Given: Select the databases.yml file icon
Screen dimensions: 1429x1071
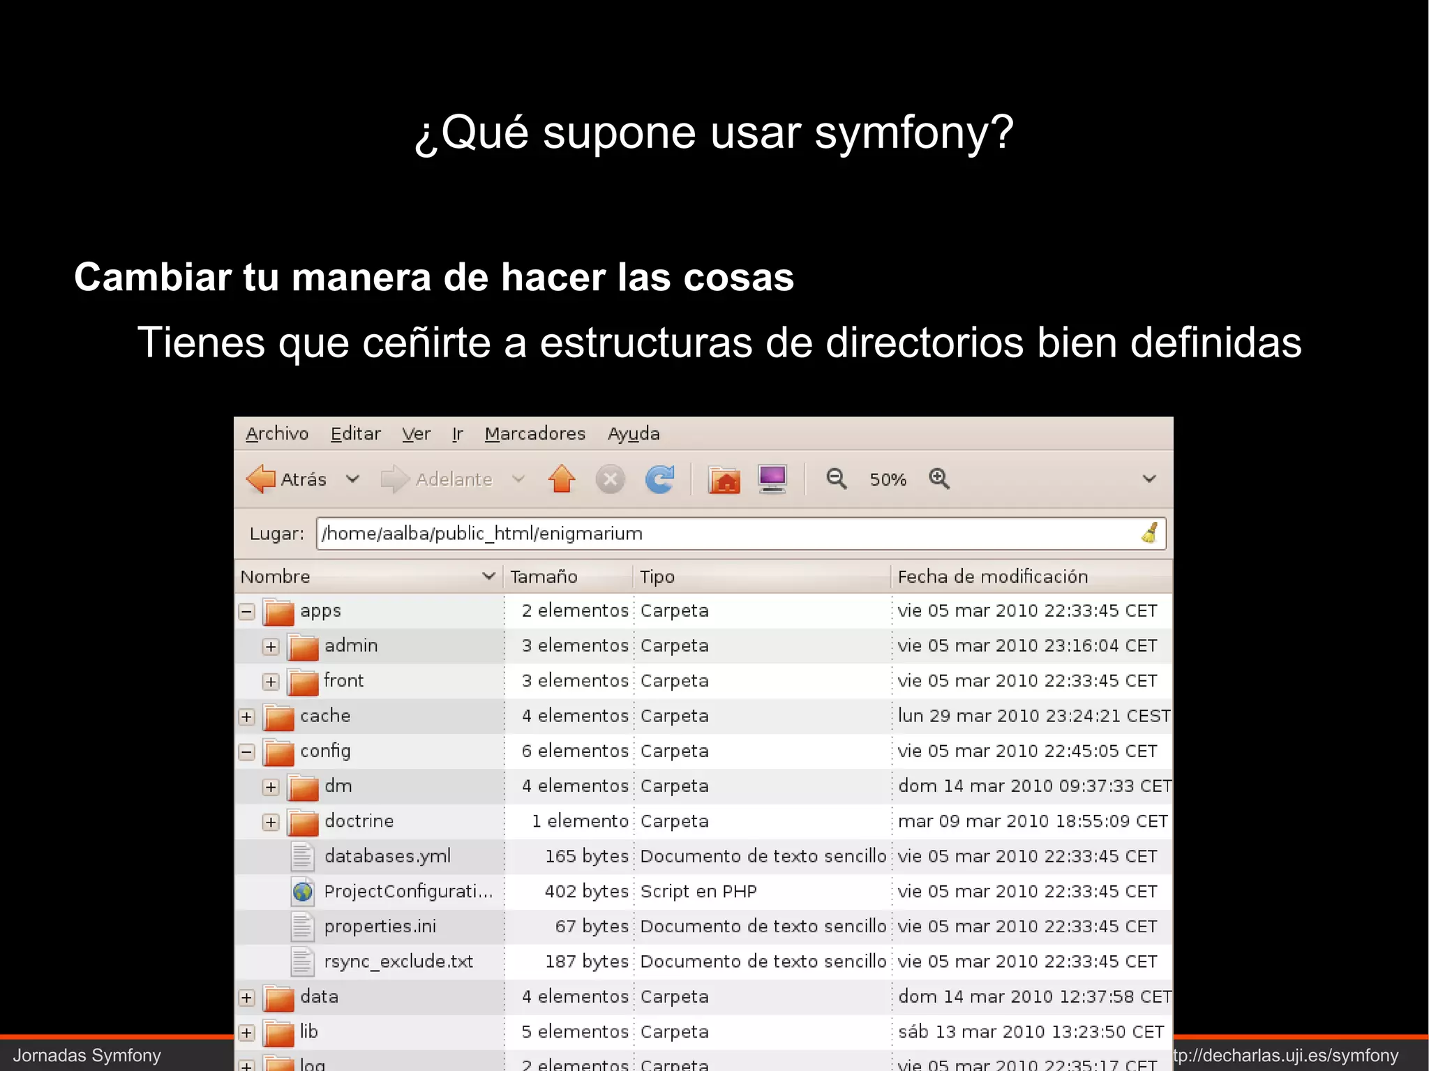Looking at the screenshot, I should 302,857.
